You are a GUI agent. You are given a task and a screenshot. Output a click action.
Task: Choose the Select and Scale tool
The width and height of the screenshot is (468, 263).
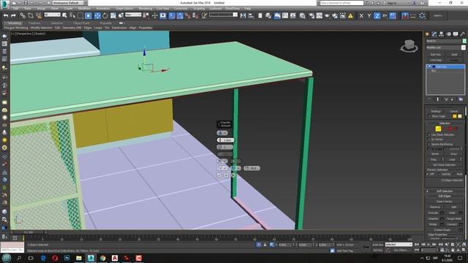tap(113, 15)
